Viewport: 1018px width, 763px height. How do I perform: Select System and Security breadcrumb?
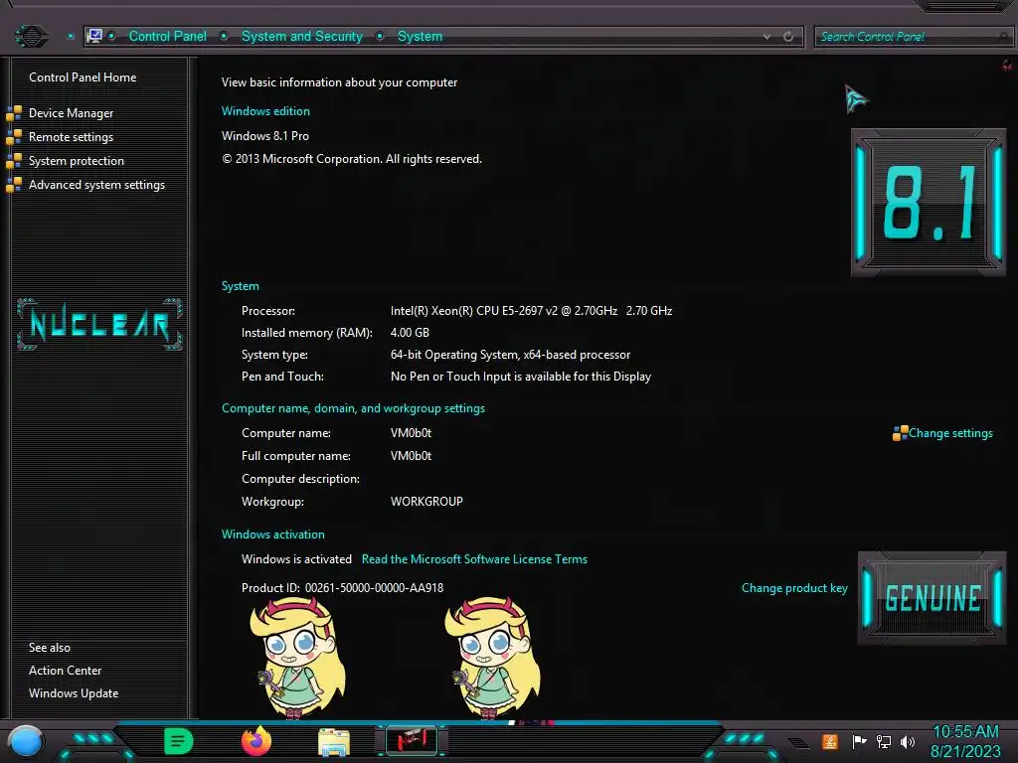coord(302,37)
